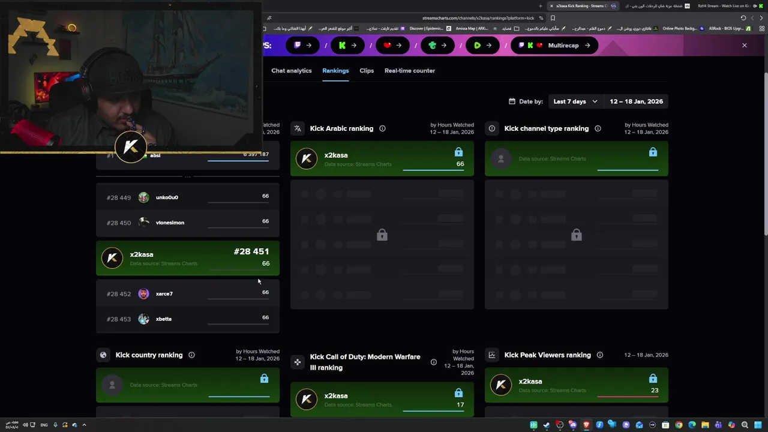
Task: Click large lock in Arabic ranking locked list
Action: point(382,235)
